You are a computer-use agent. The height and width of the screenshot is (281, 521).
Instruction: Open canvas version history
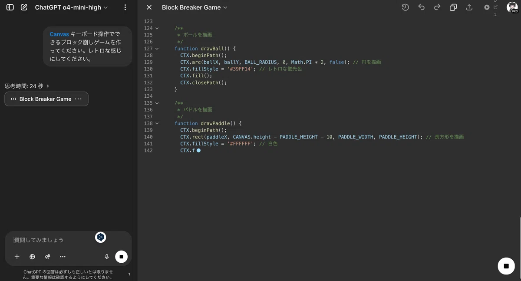click(x=405, y=7)
